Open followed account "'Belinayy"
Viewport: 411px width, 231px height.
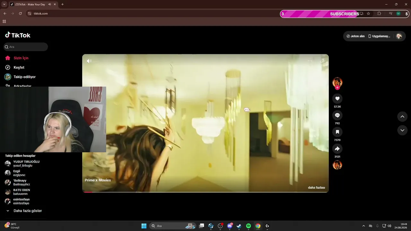click(17, 183)
